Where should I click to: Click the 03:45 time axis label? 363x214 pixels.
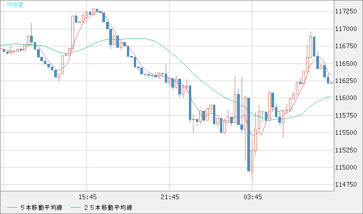(253, 197)
